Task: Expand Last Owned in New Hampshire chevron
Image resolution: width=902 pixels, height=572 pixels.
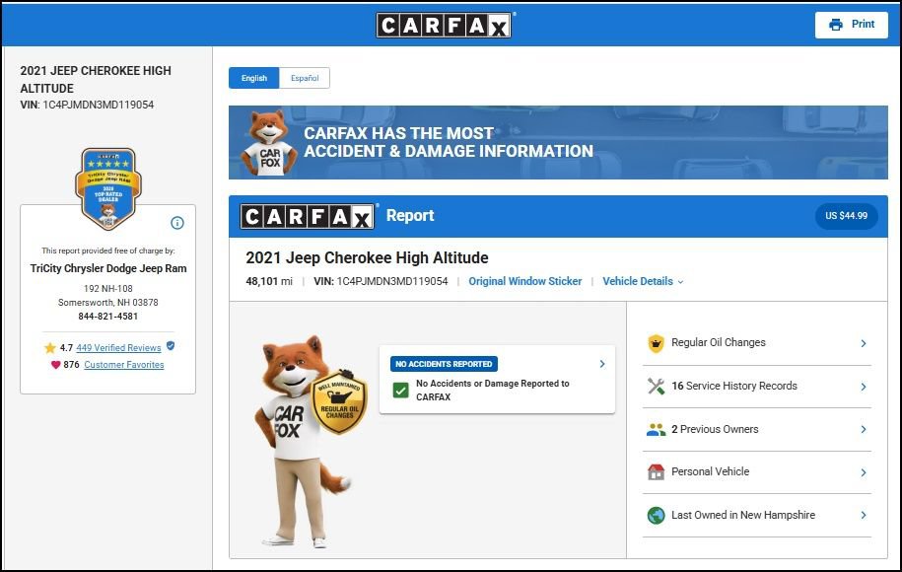Action: click(864, 515)
